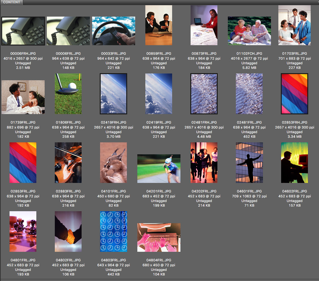Click the 680 x 450 @ 72 ppi dimensions
Image resolution: width=319 pixels, height=281 pixels.
[x=159, y=265]
